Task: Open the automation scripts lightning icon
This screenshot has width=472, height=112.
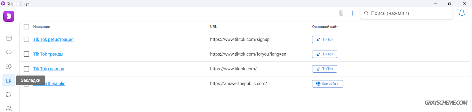Action: tap(9, 66)
